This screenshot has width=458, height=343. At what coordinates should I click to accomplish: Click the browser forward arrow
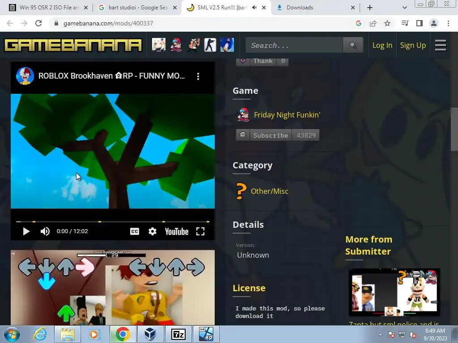[x=24, y=23]
